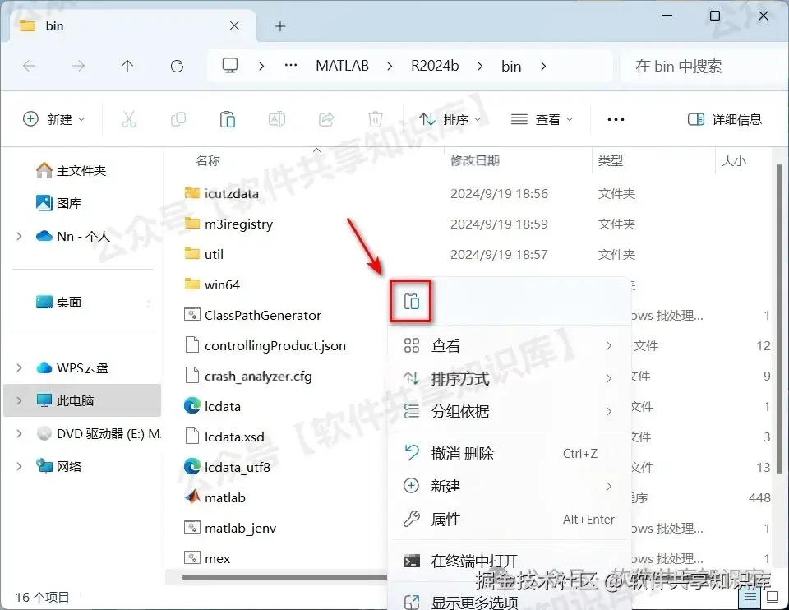The height and width of the screenshot is (610, 789).
Task: Open 主文件夹 in the sidebar
Action: [71, 171]
